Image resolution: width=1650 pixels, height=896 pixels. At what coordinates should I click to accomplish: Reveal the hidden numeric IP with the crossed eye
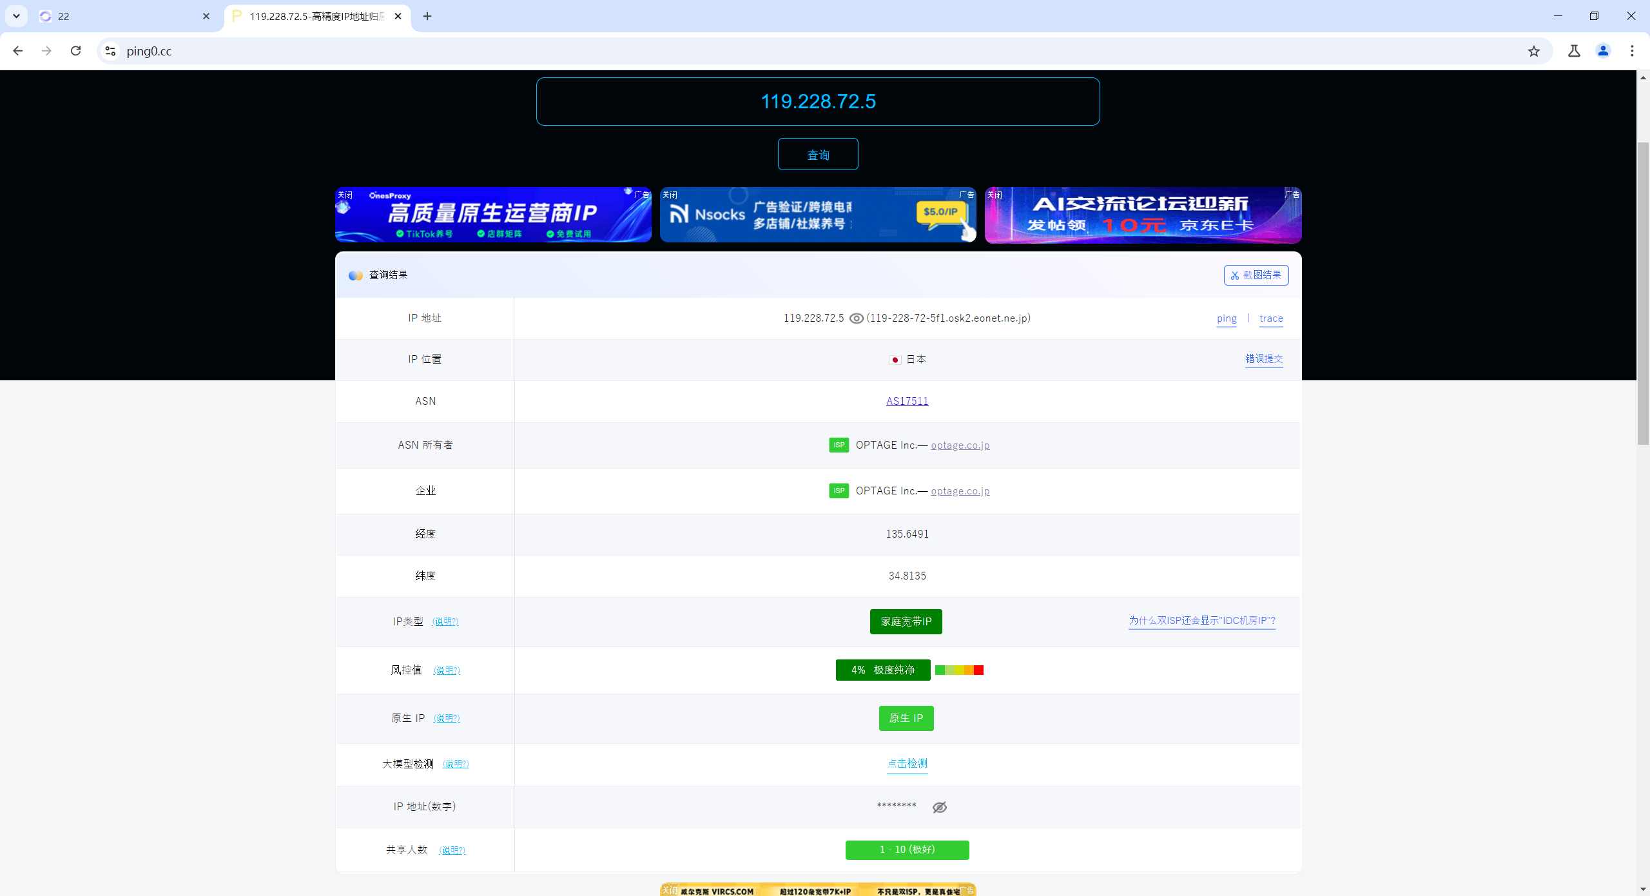(x=940, y=807)
